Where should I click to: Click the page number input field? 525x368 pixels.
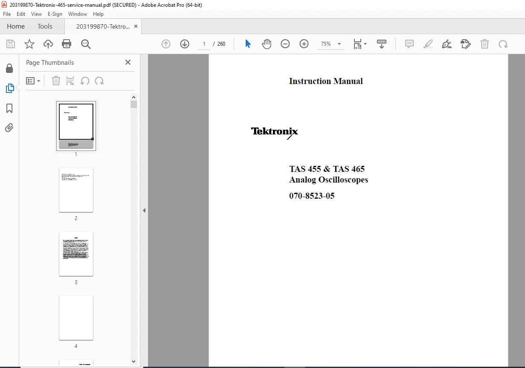tap(204, 44)
